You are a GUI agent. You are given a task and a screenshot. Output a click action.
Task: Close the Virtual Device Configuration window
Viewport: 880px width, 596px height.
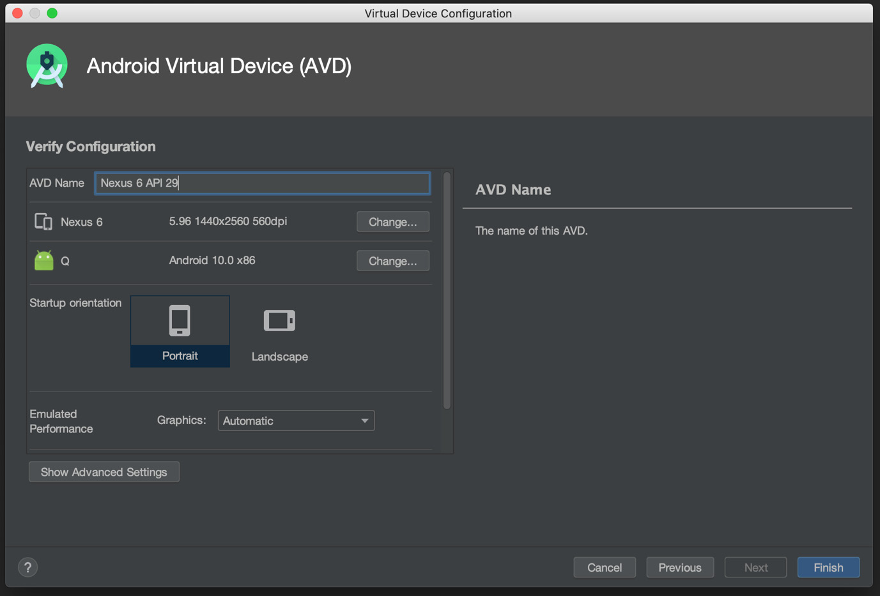(18, 13)
